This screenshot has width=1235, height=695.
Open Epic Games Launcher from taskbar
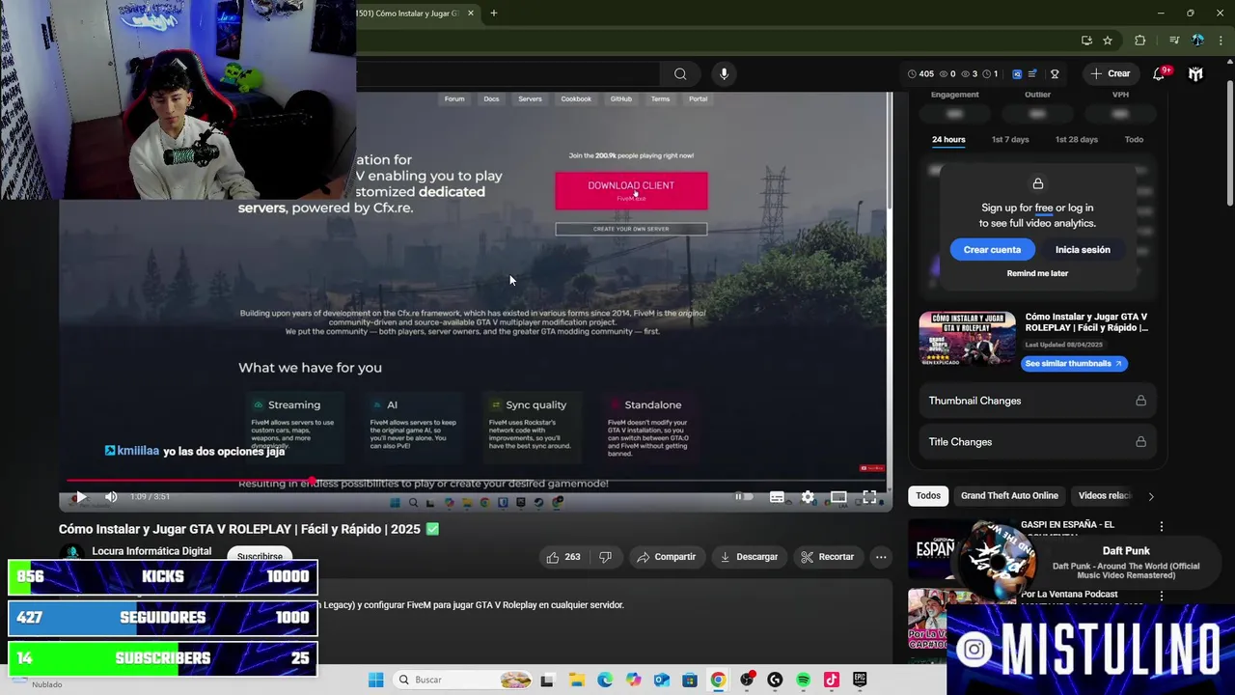[859, 680]
